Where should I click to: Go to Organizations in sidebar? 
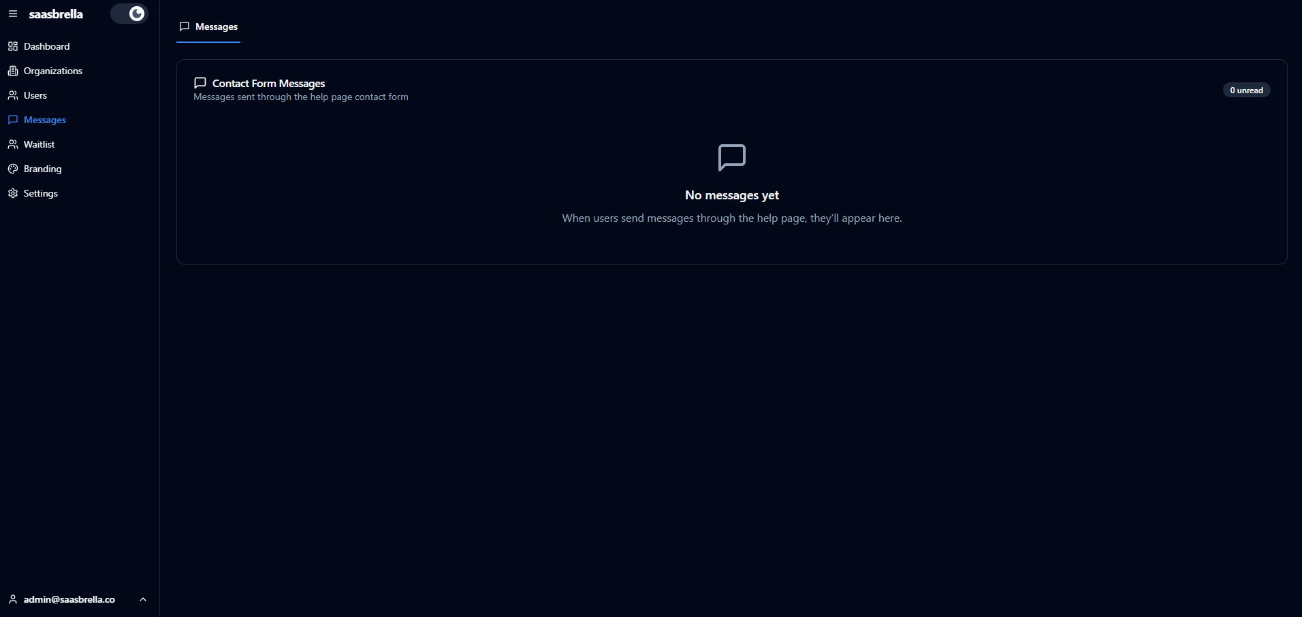pos(52,71)
